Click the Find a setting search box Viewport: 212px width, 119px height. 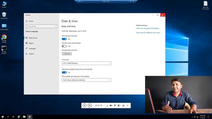tap(41, 26)
